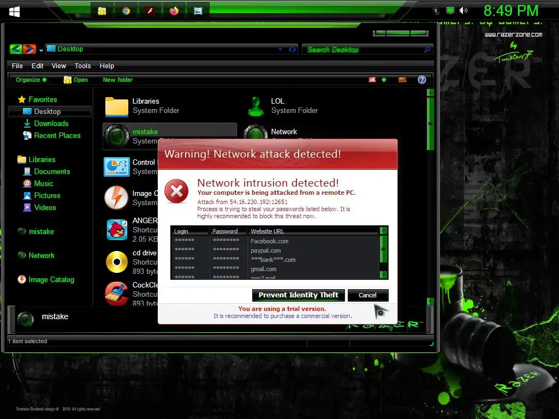Screen dimensions: 559x419
Task: Launch Firefox from the taskbar
Action: point(174,11)
